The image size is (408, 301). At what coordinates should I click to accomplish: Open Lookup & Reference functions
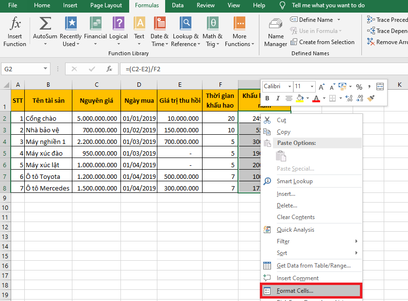click(x=186, y=31)
